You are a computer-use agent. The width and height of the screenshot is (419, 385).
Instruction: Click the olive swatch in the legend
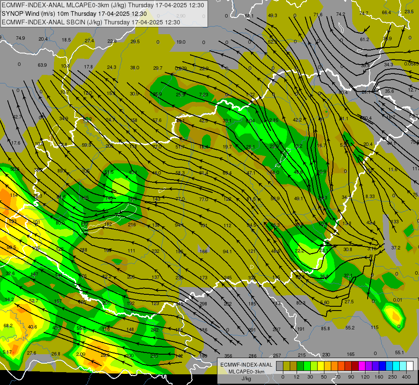286,366
